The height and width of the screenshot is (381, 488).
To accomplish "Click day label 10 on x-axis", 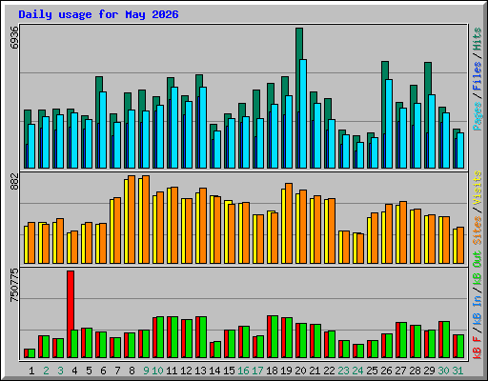I will pyautogui.click(x=157, y=371).
